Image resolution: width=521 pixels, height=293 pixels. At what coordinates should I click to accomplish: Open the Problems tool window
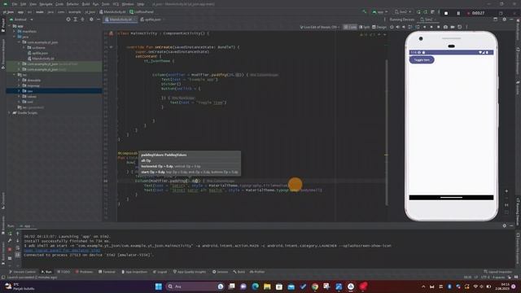coord(84,272)
